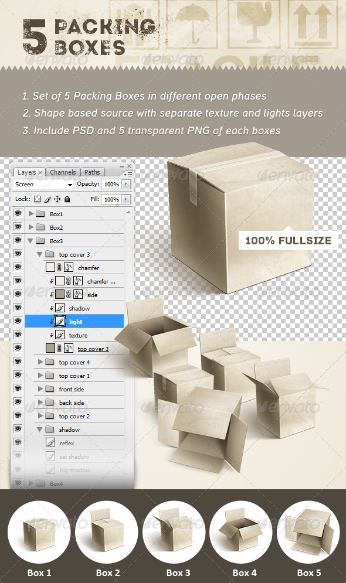This screenshot has height=583, width=346.
Task: Click the chamfer layer vector mask thumbnail
Action: (69, 268)
